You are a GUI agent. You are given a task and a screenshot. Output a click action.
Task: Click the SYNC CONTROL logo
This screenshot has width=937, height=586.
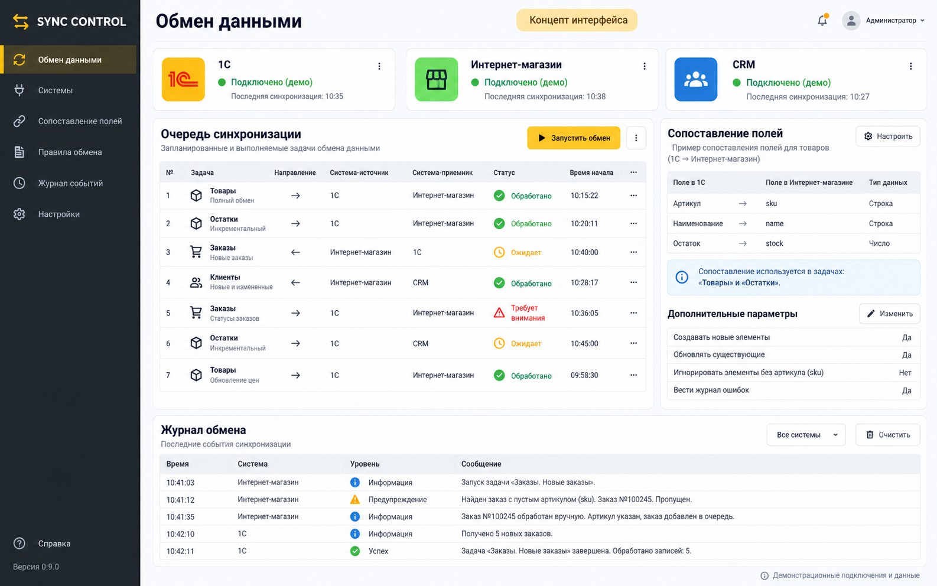tap(70, 22)
